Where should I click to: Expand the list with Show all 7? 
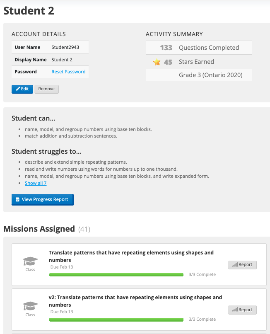click(x=36, y=183)
